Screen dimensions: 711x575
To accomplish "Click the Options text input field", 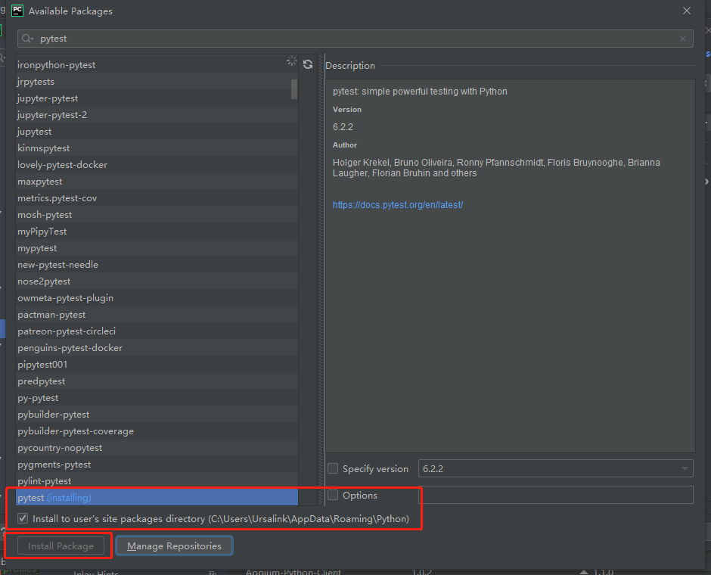I will click(555, 495).
